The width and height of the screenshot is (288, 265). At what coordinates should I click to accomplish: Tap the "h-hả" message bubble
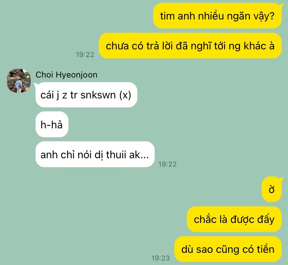(x=52, y=125)
